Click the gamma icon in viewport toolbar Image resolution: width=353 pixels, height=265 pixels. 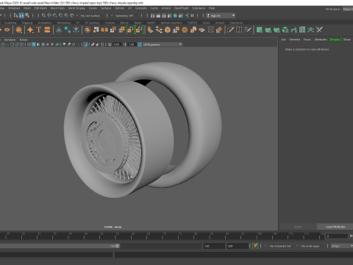pos(125,44)
